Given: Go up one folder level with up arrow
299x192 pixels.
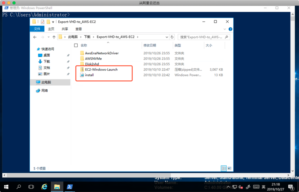Looking at the screenshot, I should [x=54, y=37].
